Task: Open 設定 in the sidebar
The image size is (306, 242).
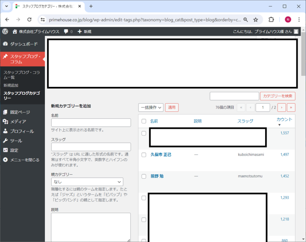Action: pos(23,150)
